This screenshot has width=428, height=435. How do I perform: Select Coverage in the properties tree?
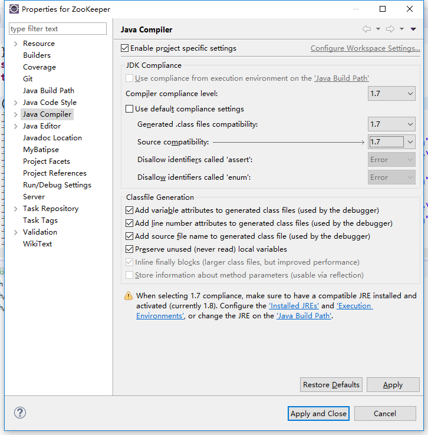[x=39, y=67]
